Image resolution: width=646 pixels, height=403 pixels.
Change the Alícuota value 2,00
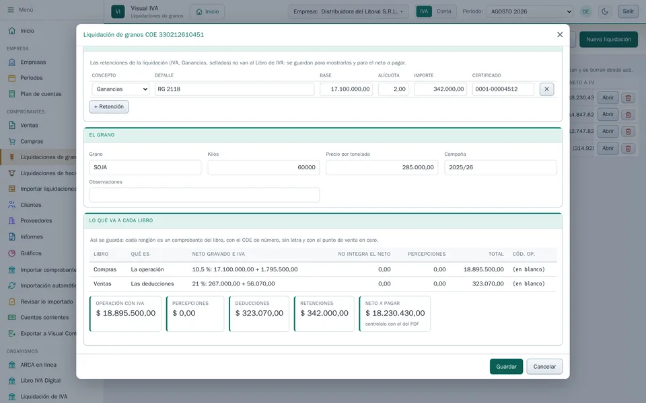pos(393,89)
